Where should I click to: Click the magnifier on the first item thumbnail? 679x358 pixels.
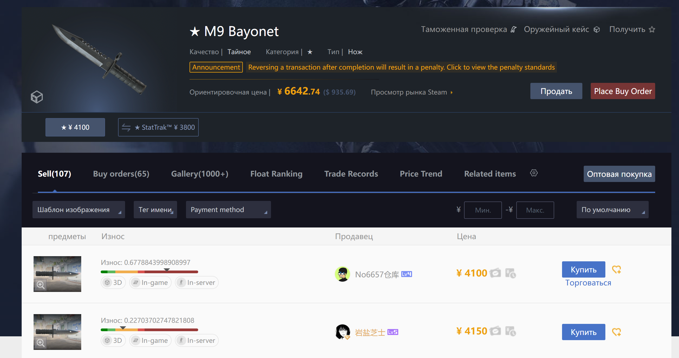(x=41, y=285)
